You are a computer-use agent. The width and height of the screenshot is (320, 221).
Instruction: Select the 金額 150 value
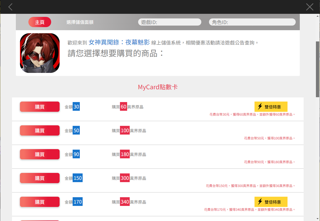(78, 178)
